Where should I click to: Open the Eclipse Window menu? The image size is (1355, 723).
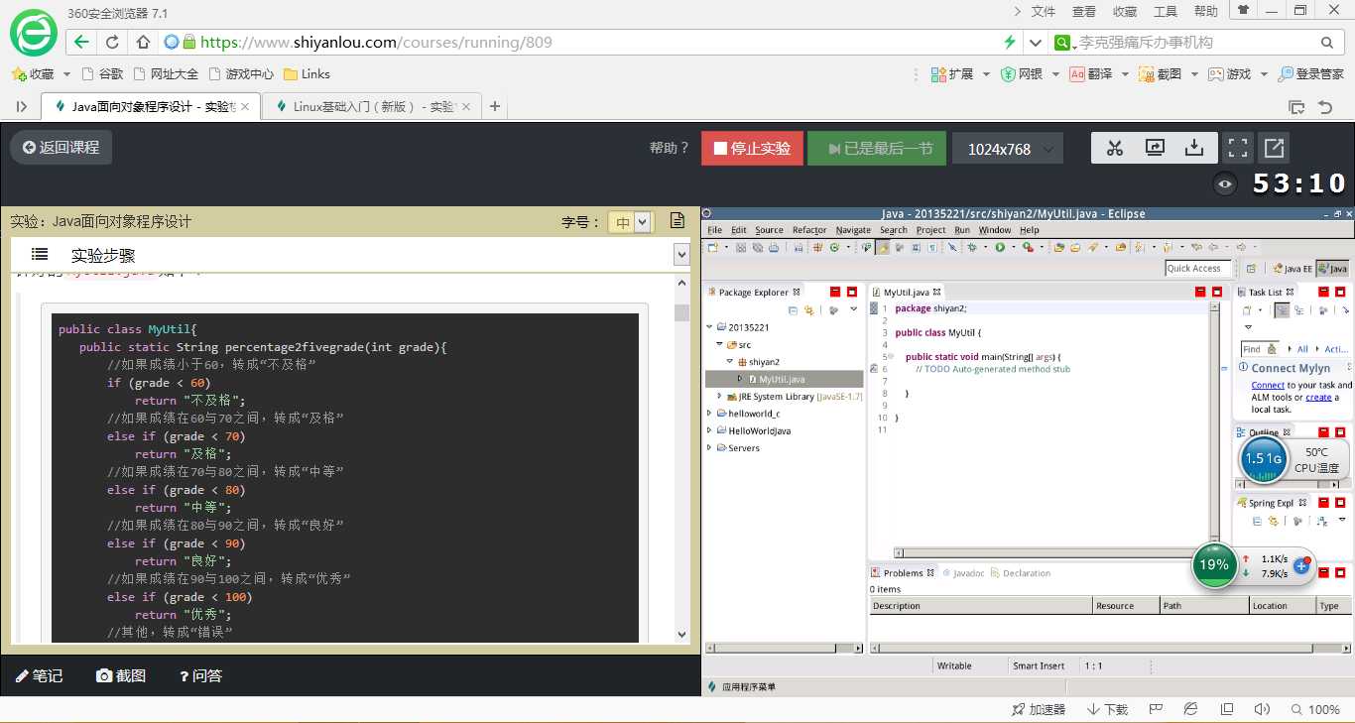995,229
